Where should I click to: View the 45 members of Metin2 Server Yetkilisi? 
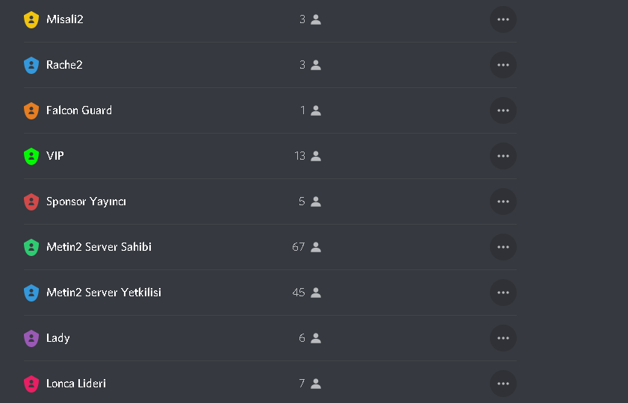coord(307,293)
